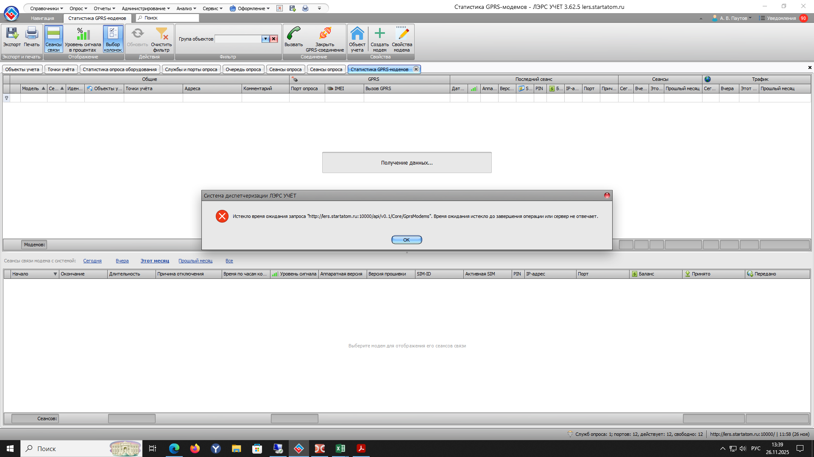Image resolution: width=814 pixels, height=457 pixels.
Task: Toggle the Column chooser button
Action: pyautogui.click(x=113, y=38)
